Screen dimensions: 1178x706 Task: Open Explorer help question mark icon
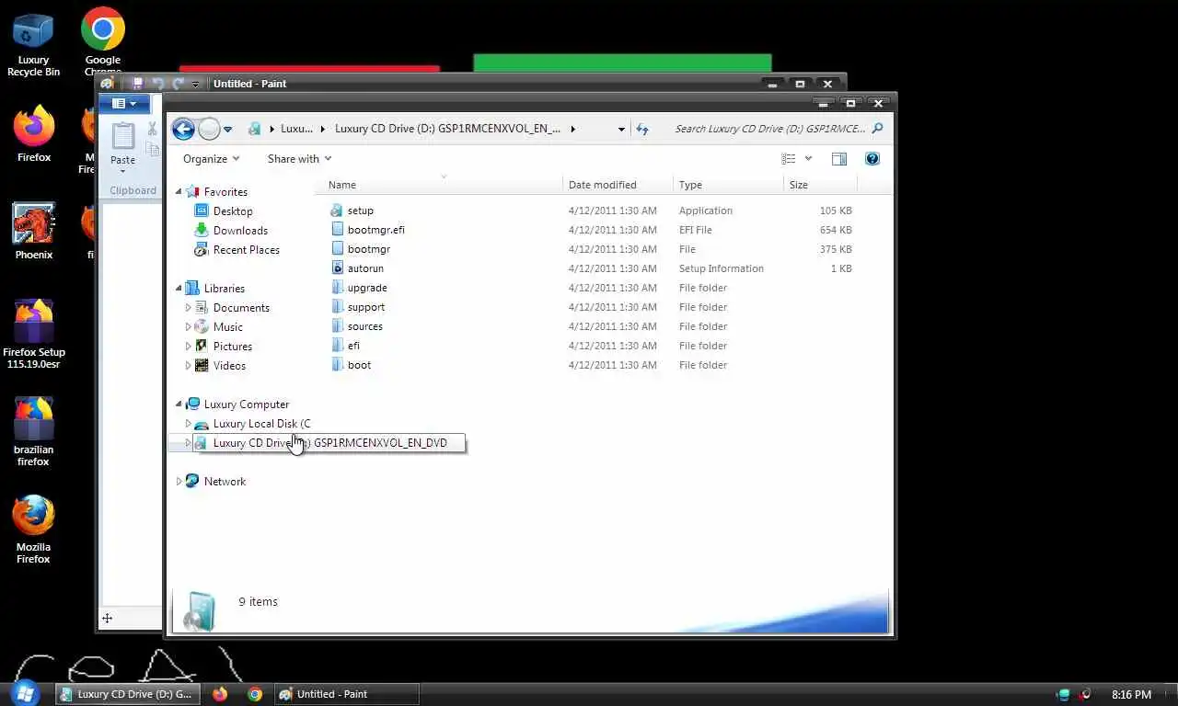[x=872, y=159]
